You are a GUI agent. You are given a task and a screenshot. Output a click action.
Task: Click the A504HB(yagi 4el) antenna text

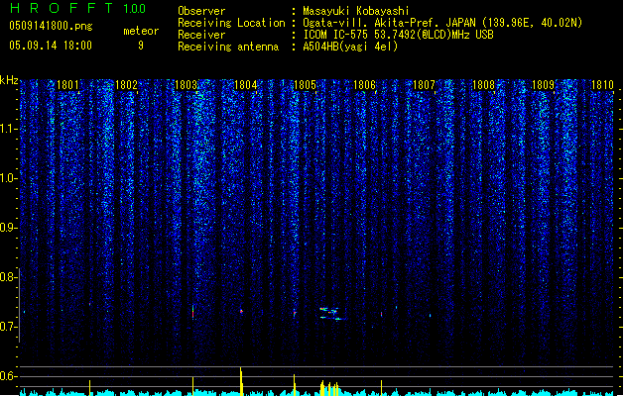pyautogui.click(x=350, y=47)
